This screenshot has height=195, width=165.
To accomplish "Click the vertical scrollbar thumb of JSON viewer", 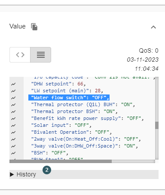I will coord(157,125).
